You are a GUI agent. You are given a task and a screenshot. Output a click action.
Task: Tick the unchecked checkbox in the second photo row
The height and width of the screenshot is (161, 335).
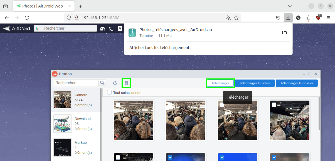[118, 157]
